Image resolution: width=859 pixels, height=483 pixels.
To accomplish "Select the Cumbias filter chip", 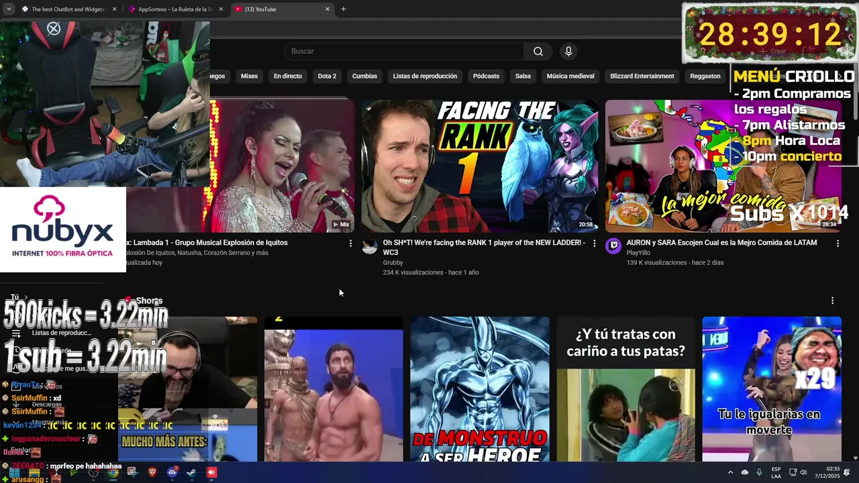I will [x=364, y=76].
